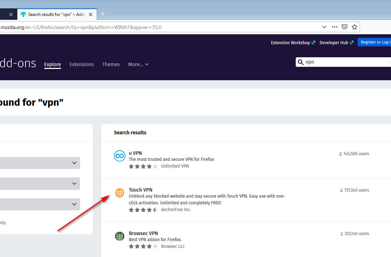The height and width of the screenshot is (257, 391).
Task: Click "The most trusted and secure VPN" description
Action: (x=171, y=159)
